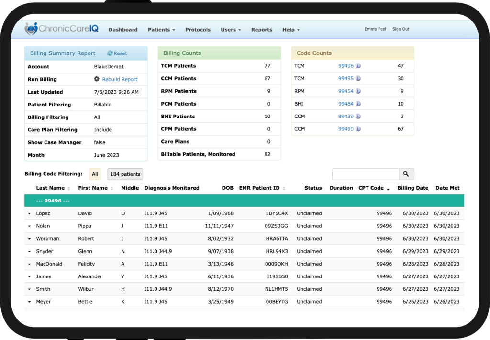
Task: Expand the Lopez patient row
Action: pyautogui.click(x=29, y=213)
